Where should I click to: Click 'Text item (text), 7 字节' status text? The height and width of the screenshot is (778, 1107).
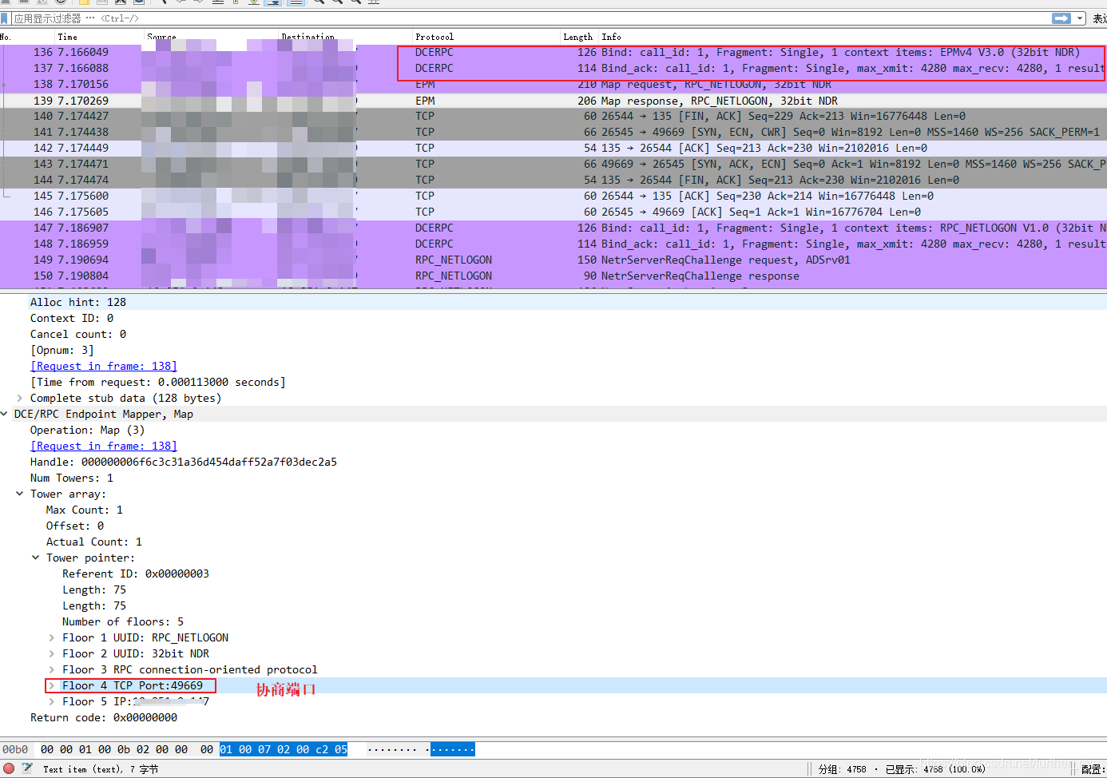[101, 769]
